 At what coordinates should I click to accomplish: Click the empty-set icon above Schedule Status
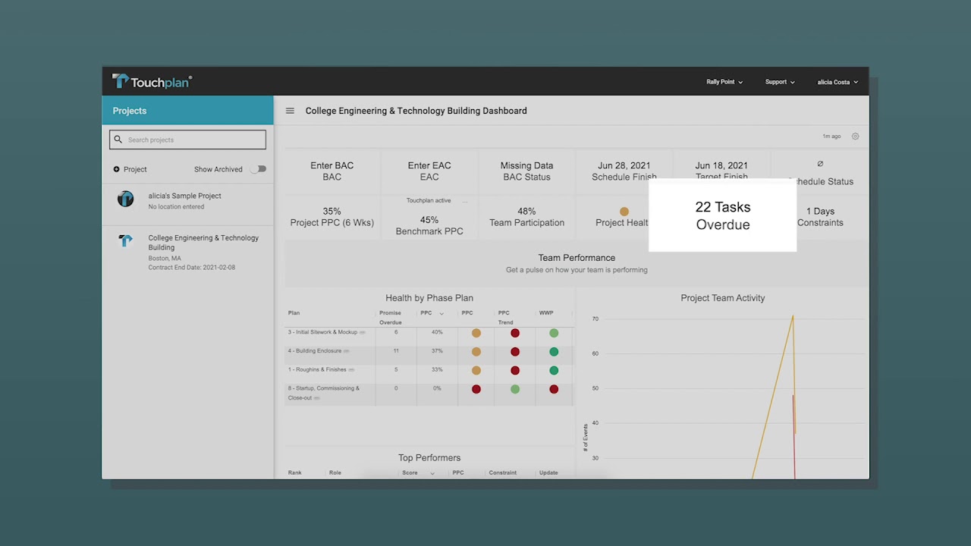pyautogui.click(x=820, y=164)
